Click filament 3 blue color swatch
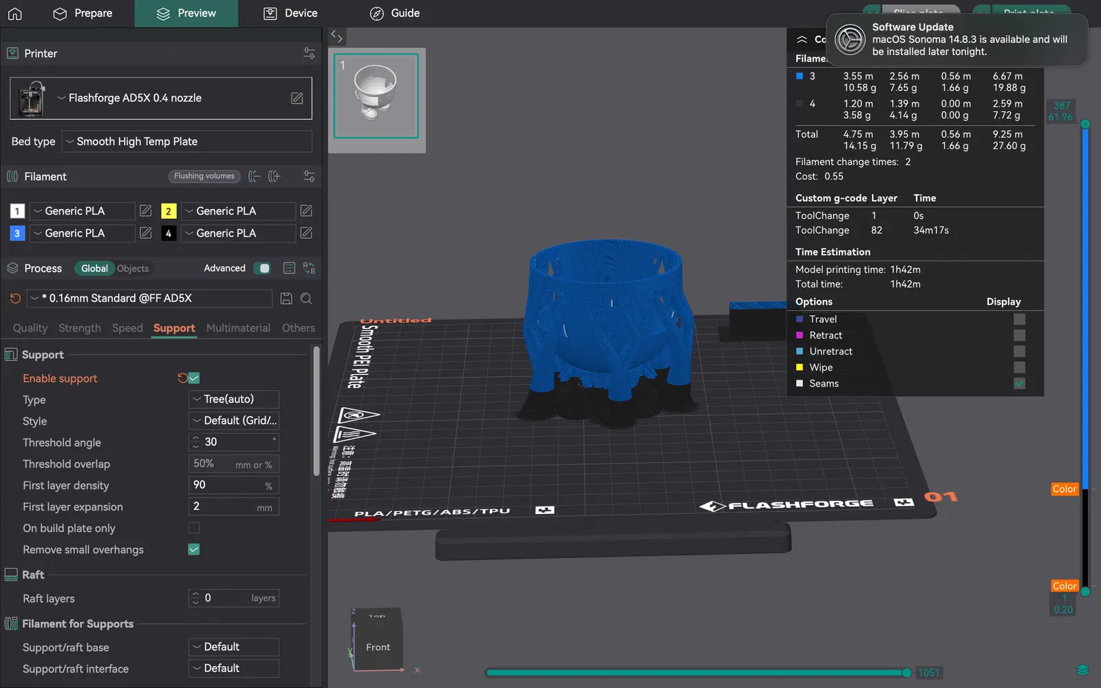Image resolution: width=1101 pixels, height=688 pixels. [17, 233]
